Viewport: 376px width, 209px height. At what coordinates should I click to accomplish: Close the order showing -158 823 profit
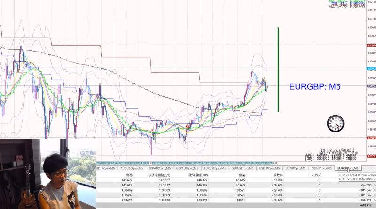coord(375,200)
